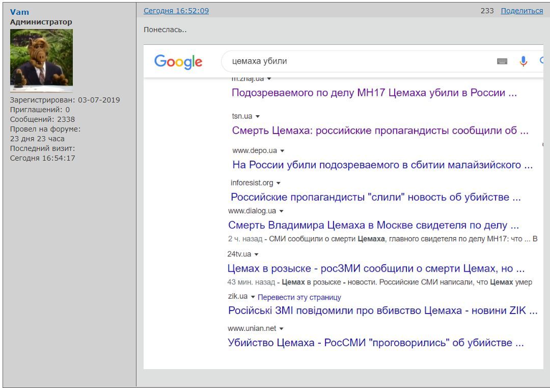Screen dimensions: 550x388
Task: Open result "Російські ЗМІ повідомили про вбивство"
Action: [x=382, y=311]
